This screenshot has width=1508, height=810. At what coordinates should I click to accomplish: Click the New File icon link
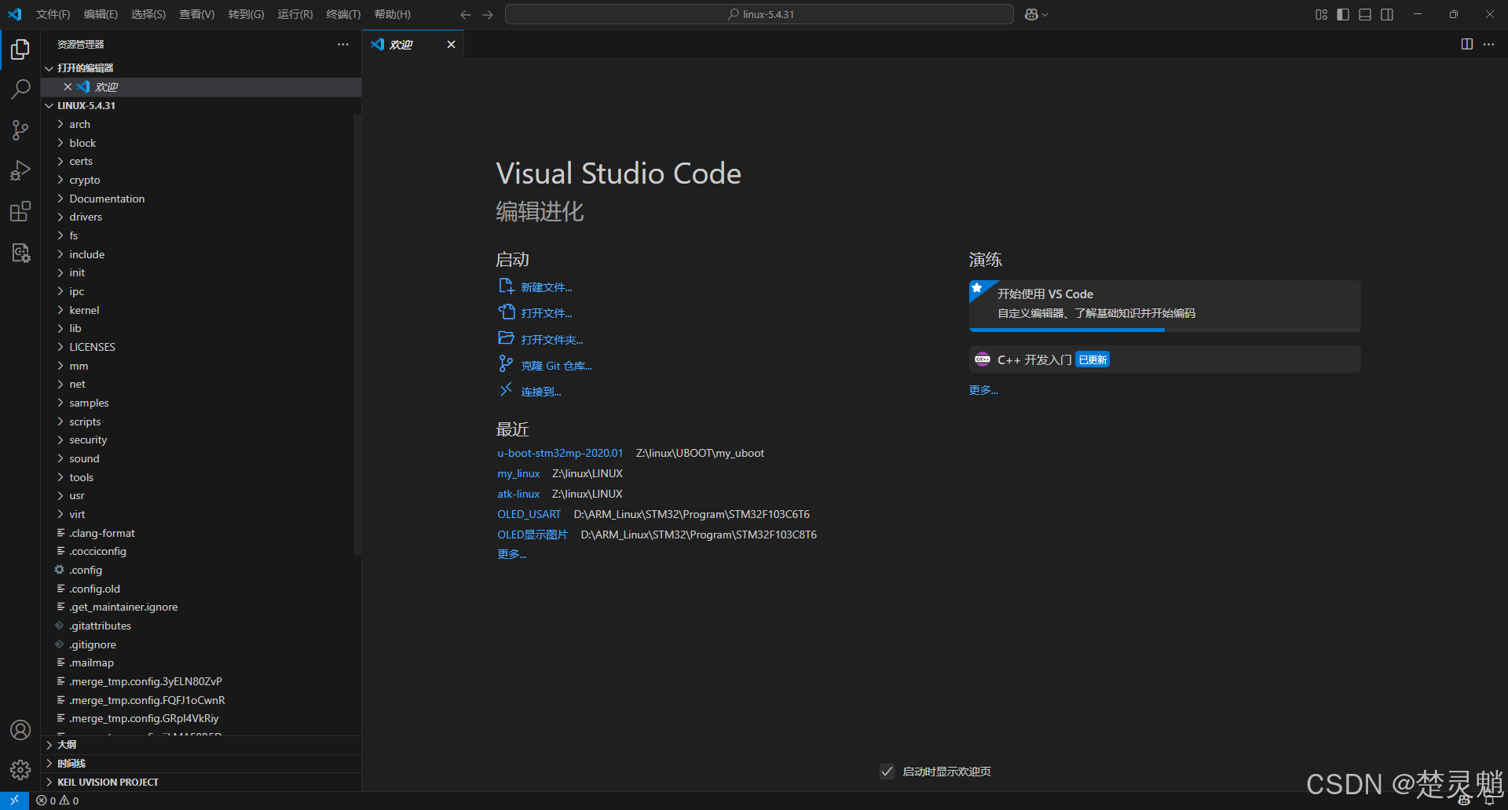click(x=506, y=286)
